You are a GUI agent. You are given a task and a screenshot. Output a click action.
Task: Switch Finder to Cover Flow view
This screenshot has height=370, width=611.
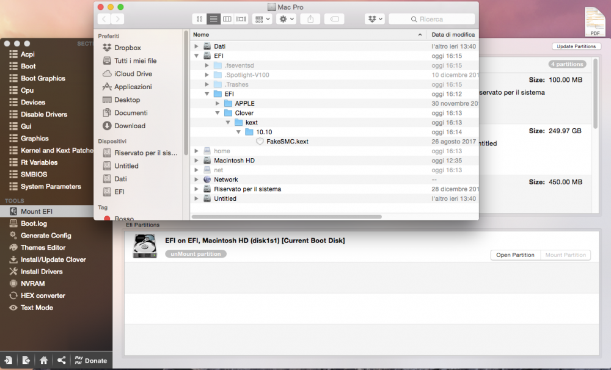tap(241, 19)
